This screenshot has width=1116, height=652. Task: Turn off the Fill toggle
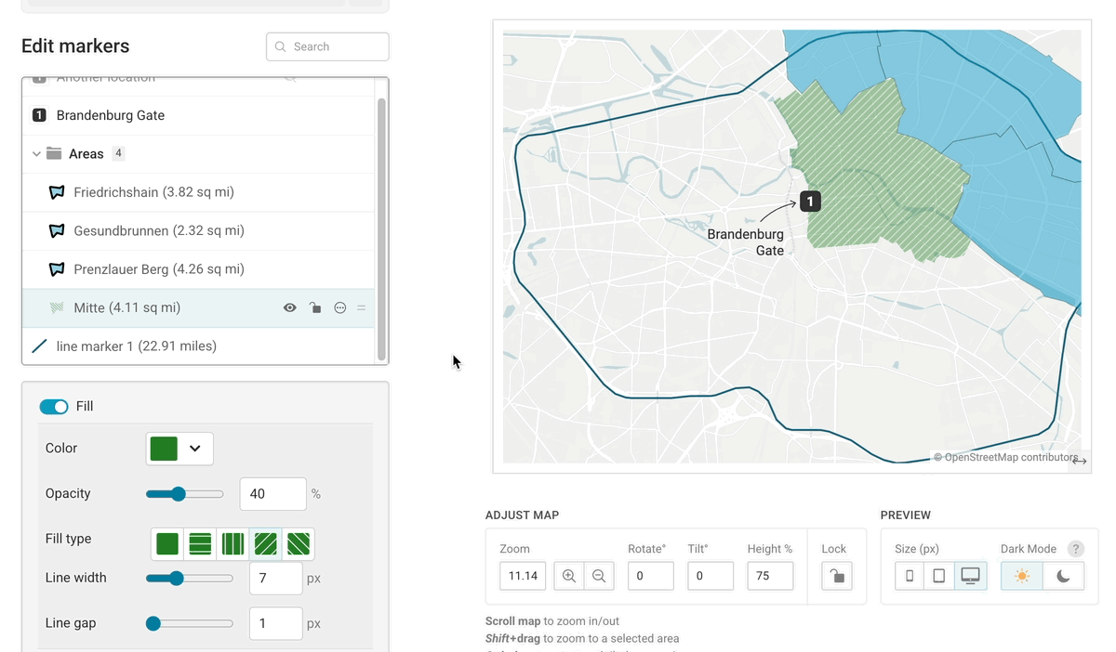[x=54, y=407]
